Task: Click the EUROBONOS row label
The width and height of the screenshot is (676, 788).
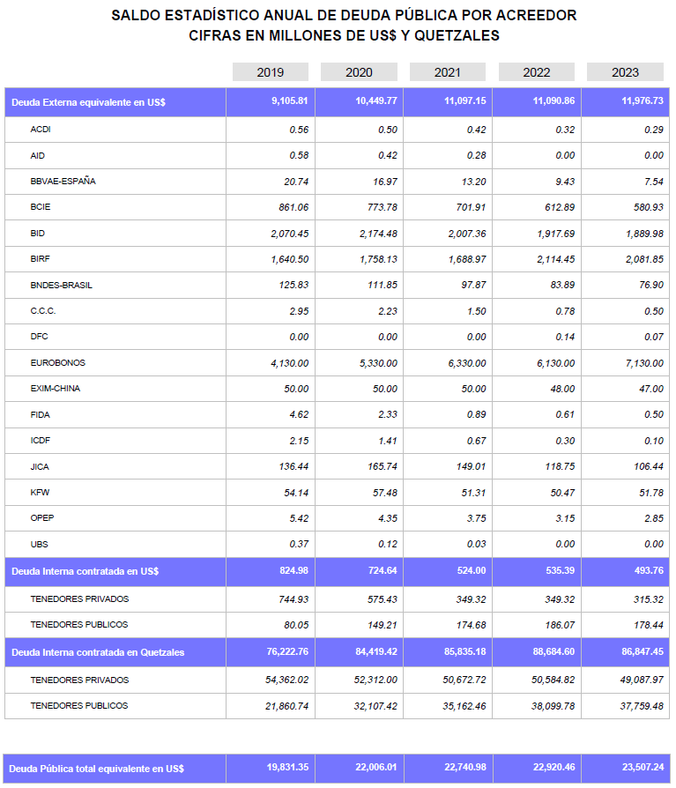Action: click(x=57, y=363)
